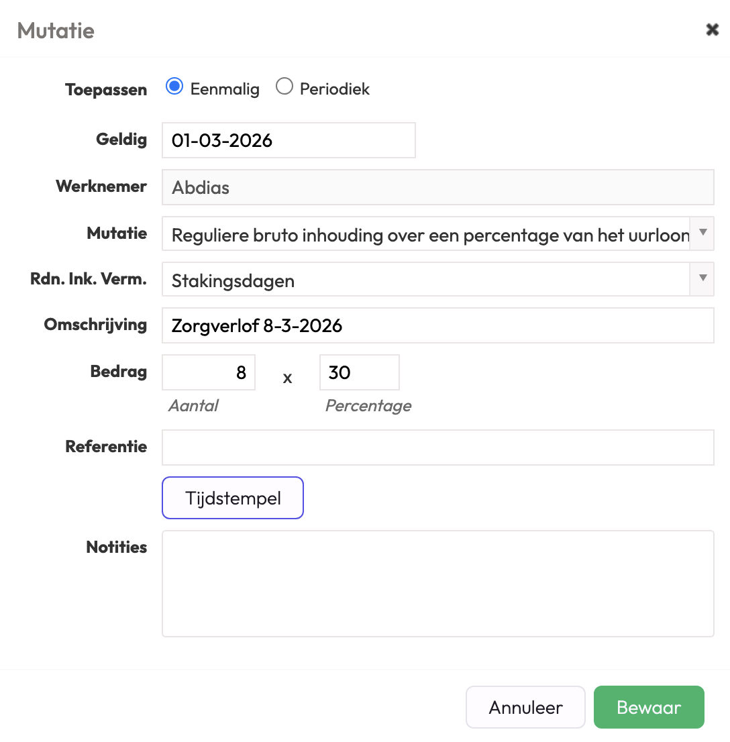Save the mutation with Bewaar
730x742 pixels.
click(649, 707)
